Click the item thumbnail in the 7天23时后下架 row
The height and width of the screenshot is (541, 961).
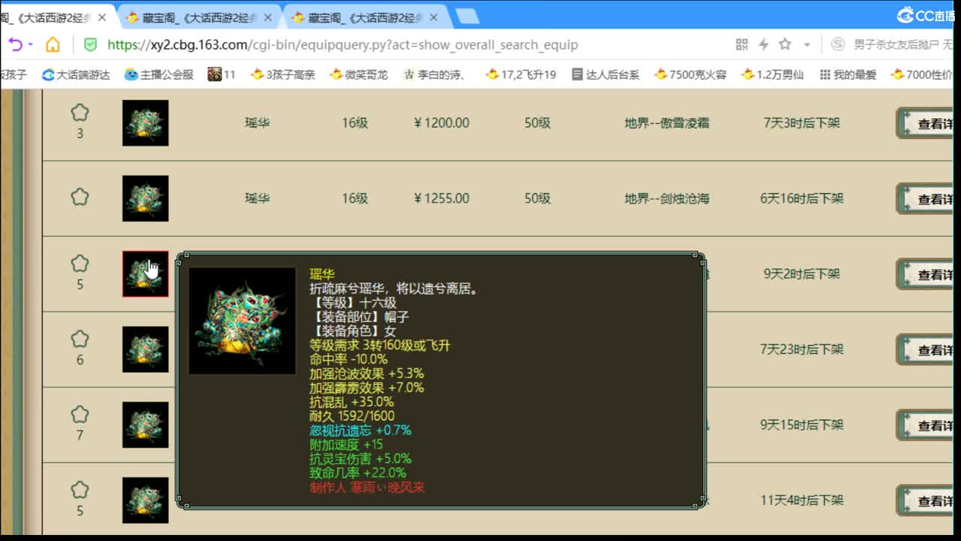[x=146, y=349]
